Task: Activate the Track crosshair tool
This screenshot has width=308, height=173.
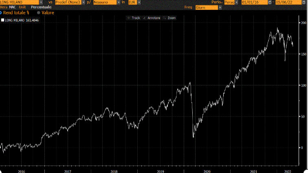Action: click(133, 18)
